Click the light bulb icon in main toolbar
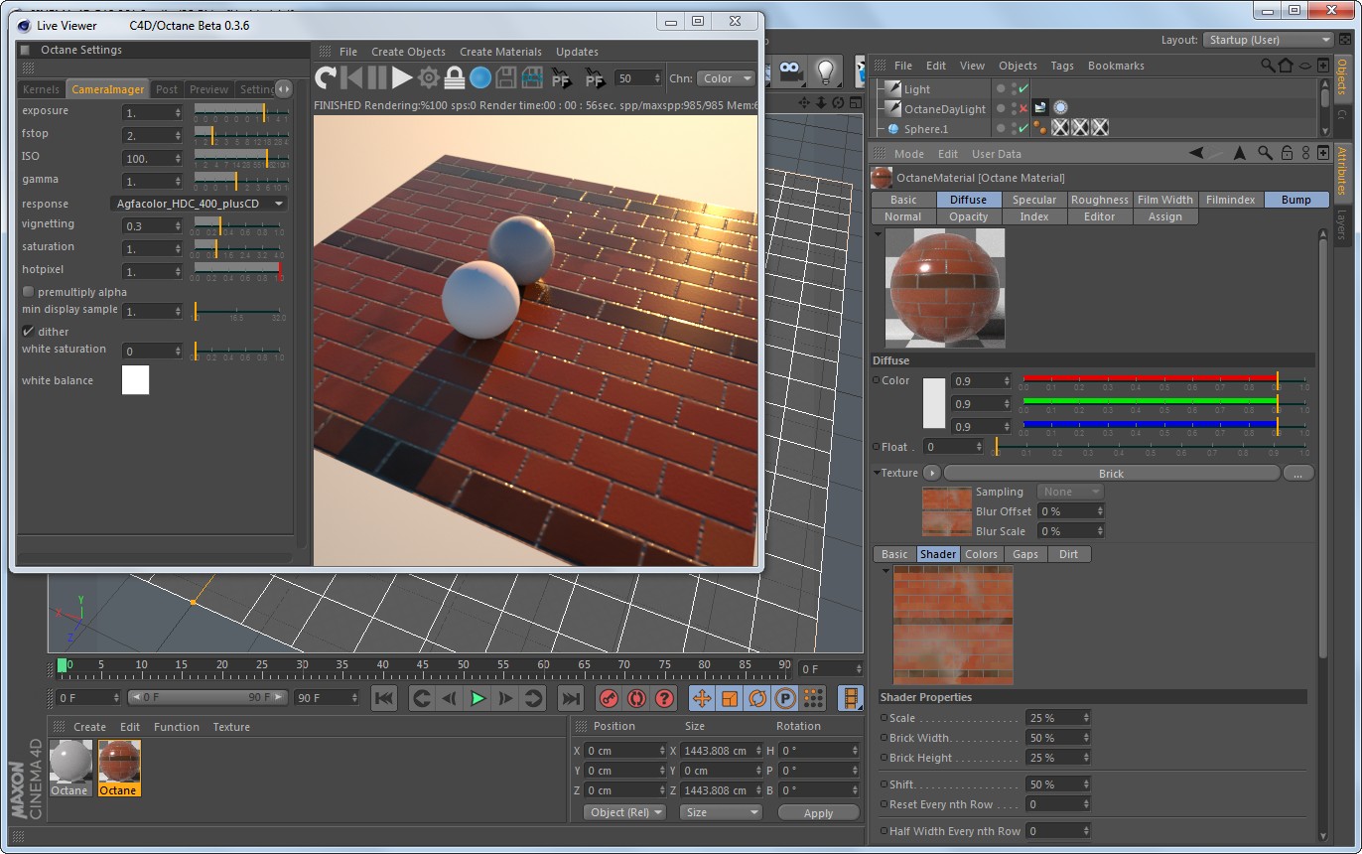 (824, 71)
